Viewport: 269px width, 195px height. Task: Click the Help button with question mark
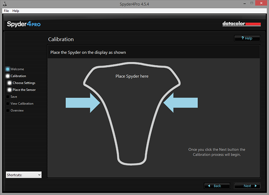pyautogui.click(x=247, y=38)
